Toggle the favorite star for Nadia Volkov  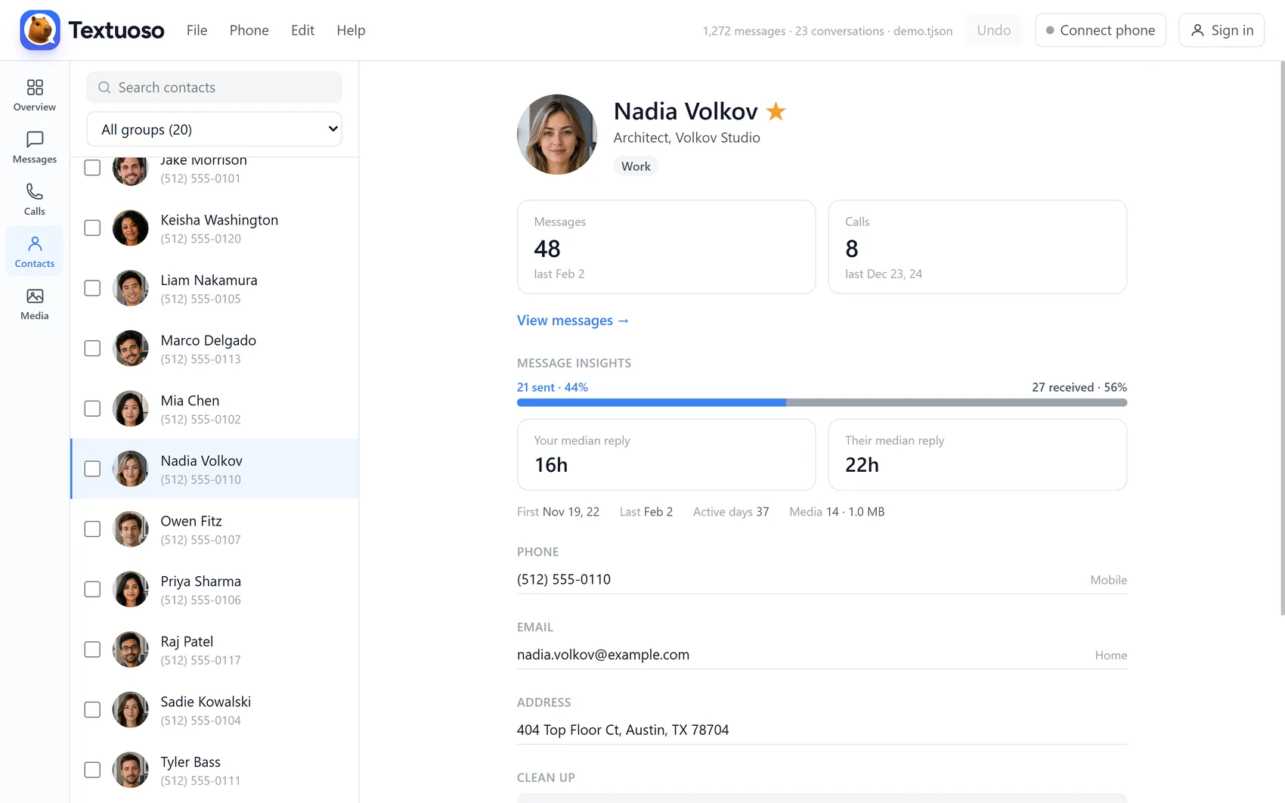pyautogui.click(x=776, y=112)
